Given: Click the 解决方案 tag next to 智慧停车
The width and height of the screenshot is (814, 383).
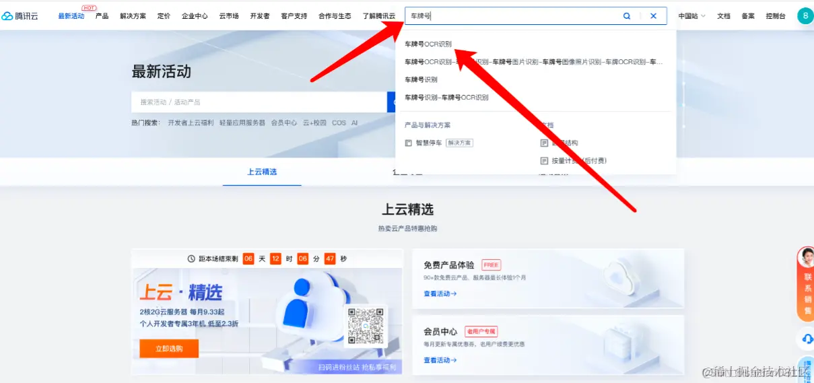Looking at the screenshot, I should tap(460, 143).
